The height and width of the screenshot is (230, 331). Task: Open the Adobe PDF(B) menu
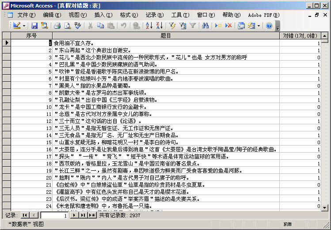[x=264, y=15]
